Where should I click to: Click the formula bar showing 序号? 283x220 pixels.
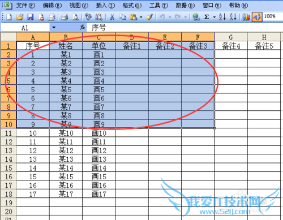[185, 28]
